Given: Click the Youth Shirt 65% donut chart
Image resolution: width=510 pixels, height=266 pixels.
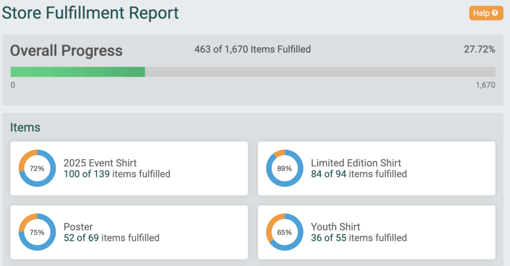Looking at the screenshot, I should coord(284,232).
